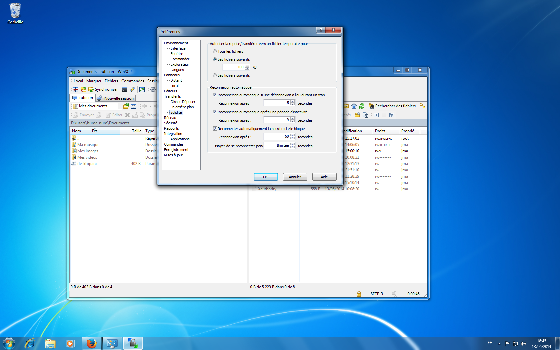Click the local panel filter icon
This screenshot has width=560, height=350.
pos(134,106)
